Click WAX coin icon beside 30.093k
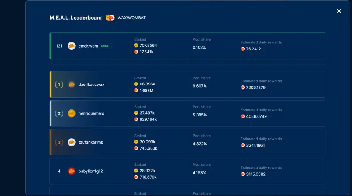The width and height of the screenshot is (352, 196). click(136, 142)
